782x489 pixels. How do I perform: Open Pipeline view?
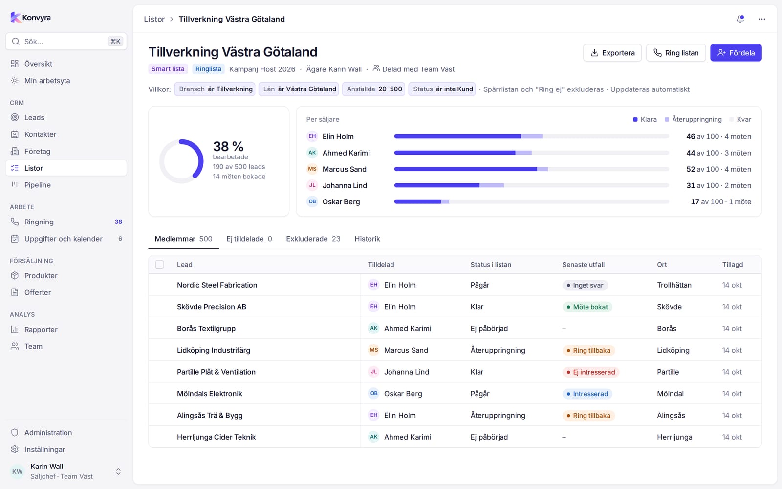66,185
